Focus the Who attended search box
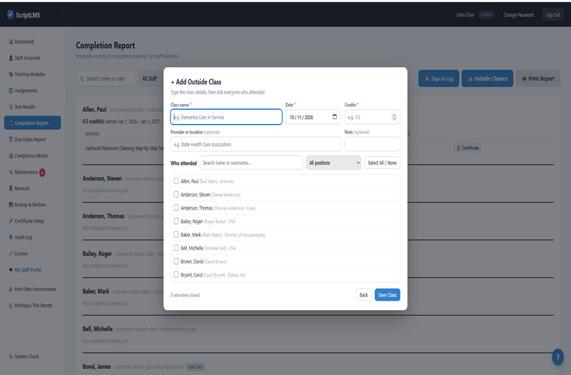Image resolution: width=571 pixels, height=375 pixels. coord(251,163)
